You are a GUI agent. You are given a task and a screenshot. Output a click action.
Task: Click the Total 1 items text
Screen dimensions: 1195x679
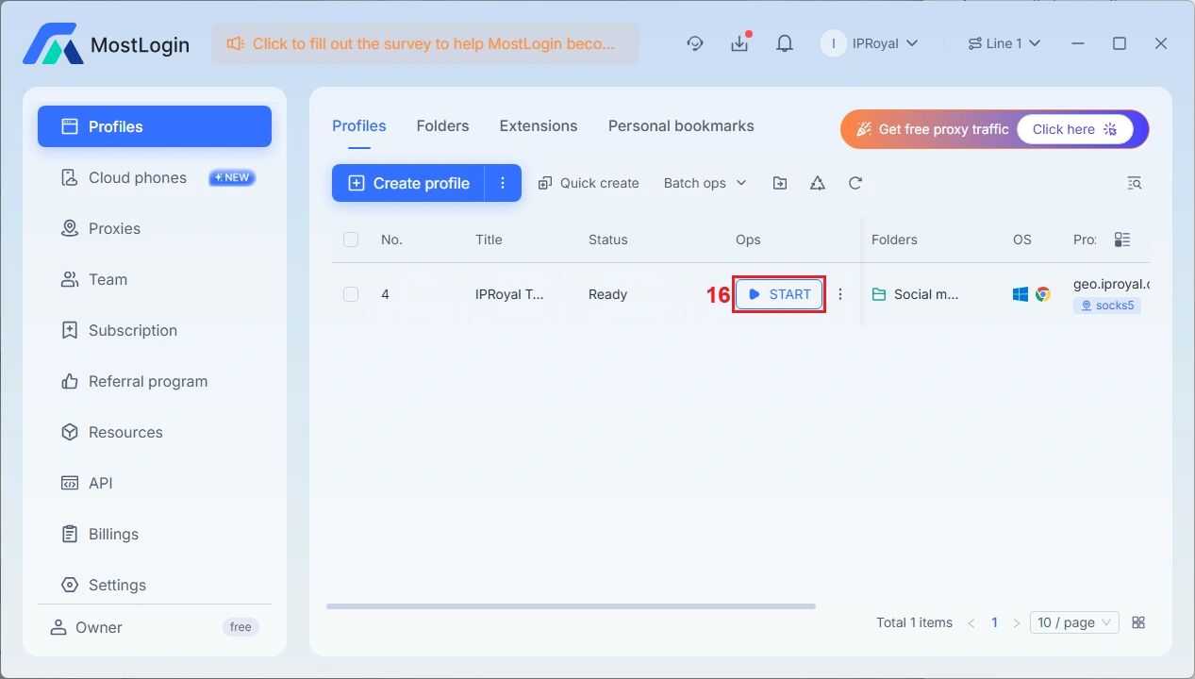tap(914, 622)
